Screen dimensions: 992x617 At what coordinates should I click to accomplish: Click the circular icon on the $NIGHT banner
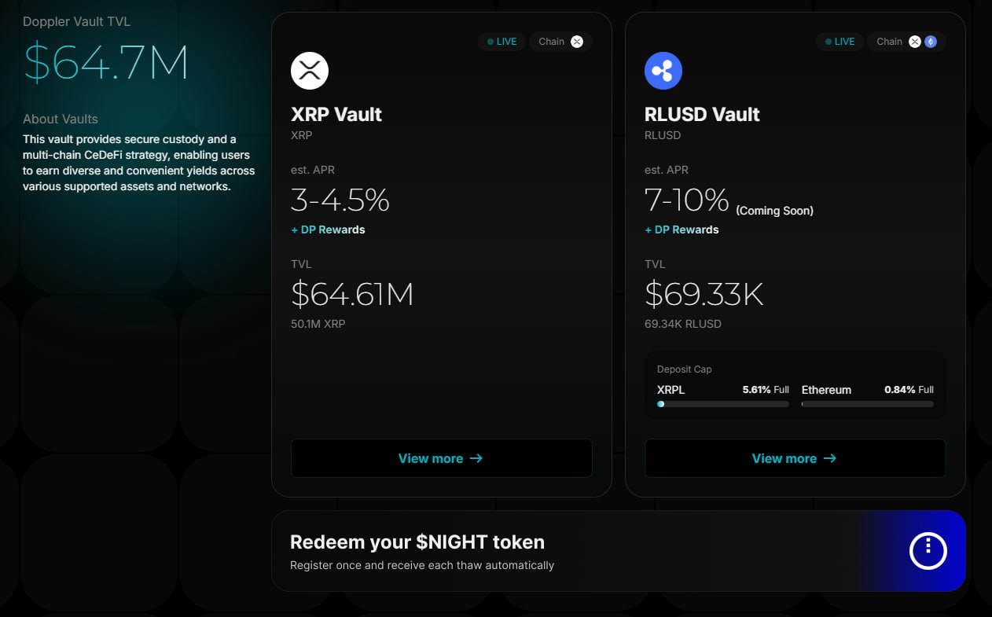click(928, 550)
